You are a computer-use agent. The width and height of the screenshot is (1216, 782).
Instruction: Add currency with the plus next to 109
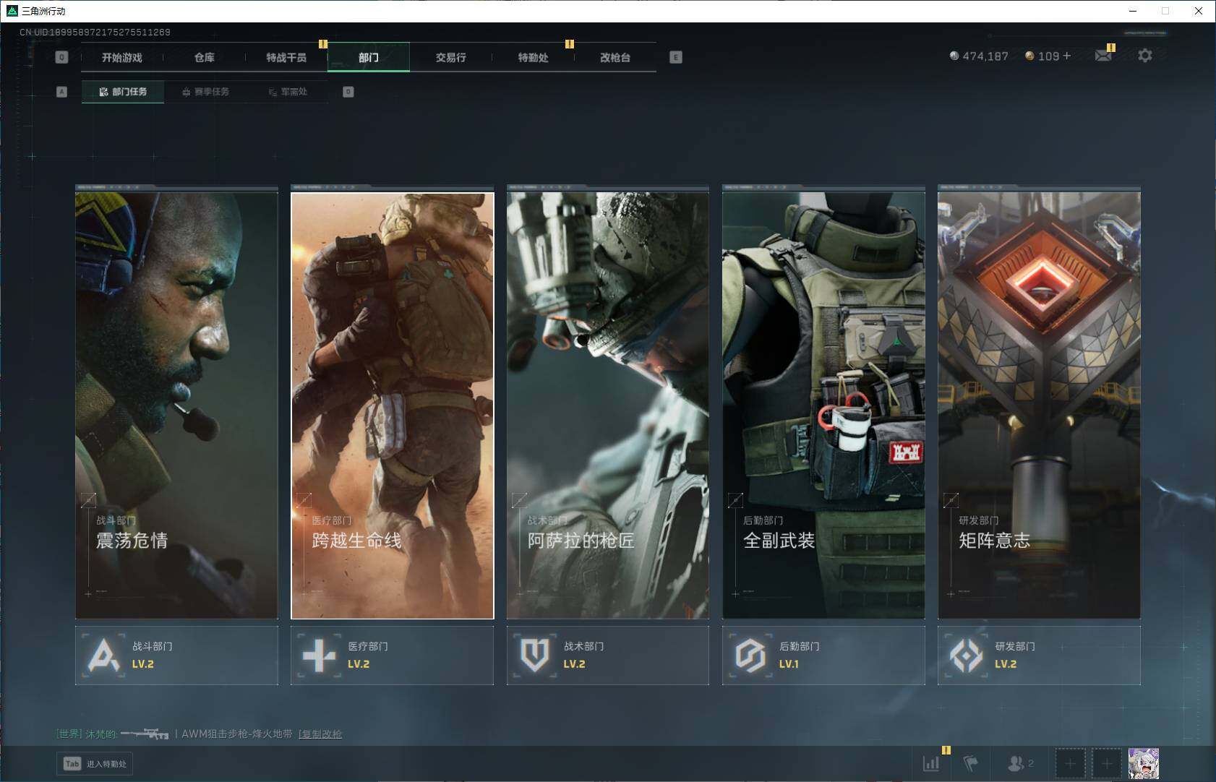tap(1067, 56)
